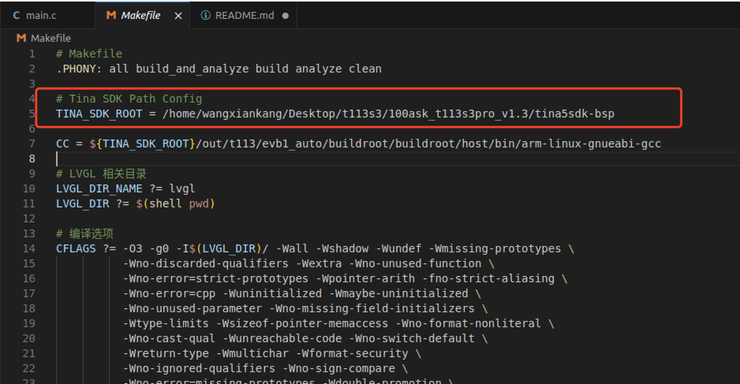Click the C language icon on main.c tab
The width and height of the screenshot is (740, 384).
point(17,15)
